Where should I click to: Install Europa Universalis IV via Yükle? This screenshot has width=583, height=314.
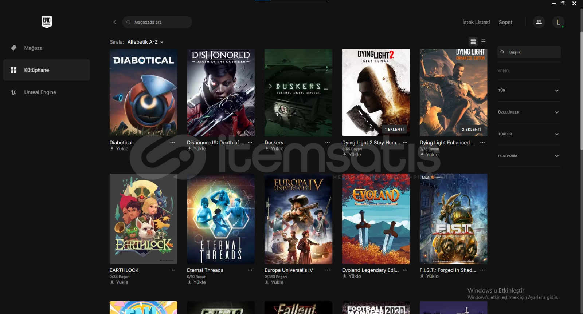click(x=274, y=282)
